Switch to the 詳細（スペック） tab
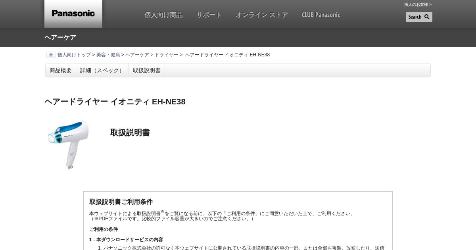476x250 pixels. (x=102, y=70)
